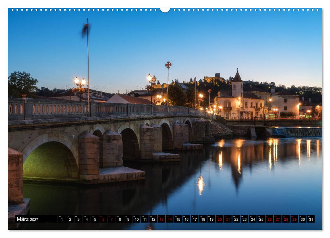Select date 31 at the strip's end
This screenshot has height=238, width=330.
tap(311, 219)
